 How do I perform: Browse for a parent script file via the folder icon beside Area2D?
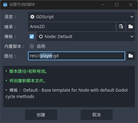(x=131, y=26)
